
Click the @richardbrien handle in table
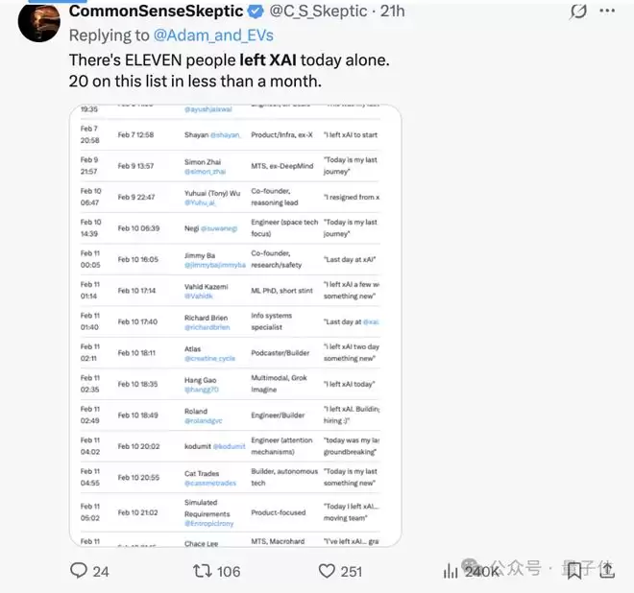tap(207, 327)
